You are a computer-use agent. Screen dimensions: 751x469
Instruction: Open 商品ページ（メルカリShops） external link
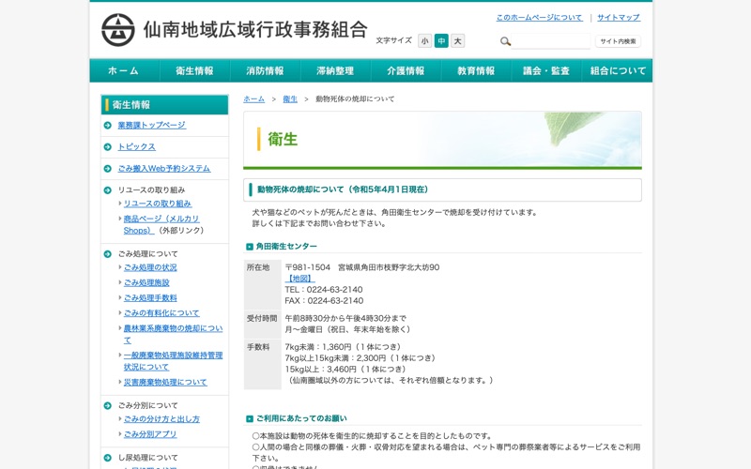click(161, 224)
